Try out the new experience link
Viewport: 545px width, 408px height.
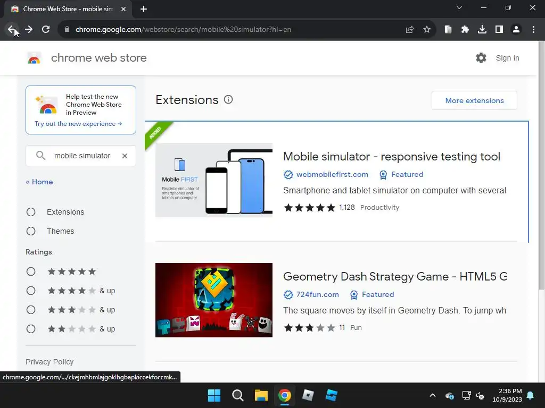coord(78,124)
